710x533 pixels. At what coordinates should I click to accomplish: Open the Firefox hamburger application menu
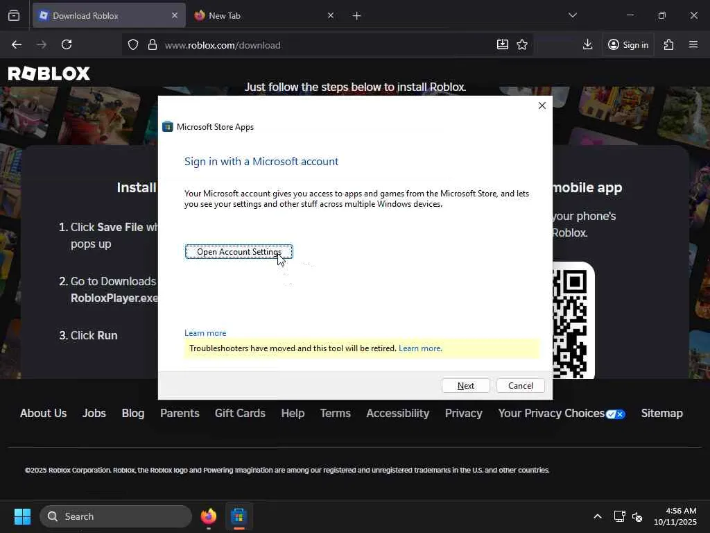(x=693, y=44)
